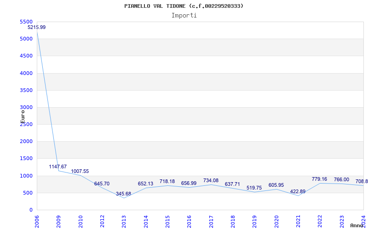Screen dimensions: 368x230
Task: Click the 2012 x-axis year label
Action: [102, 221]
